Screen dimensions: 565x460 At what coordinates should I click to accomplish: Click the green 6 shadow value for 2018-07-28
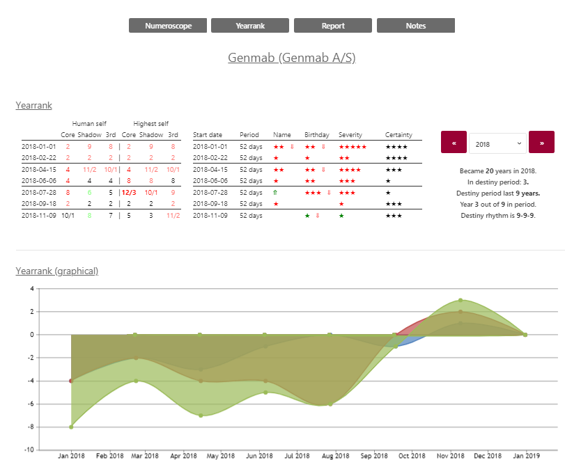point(89,193)
